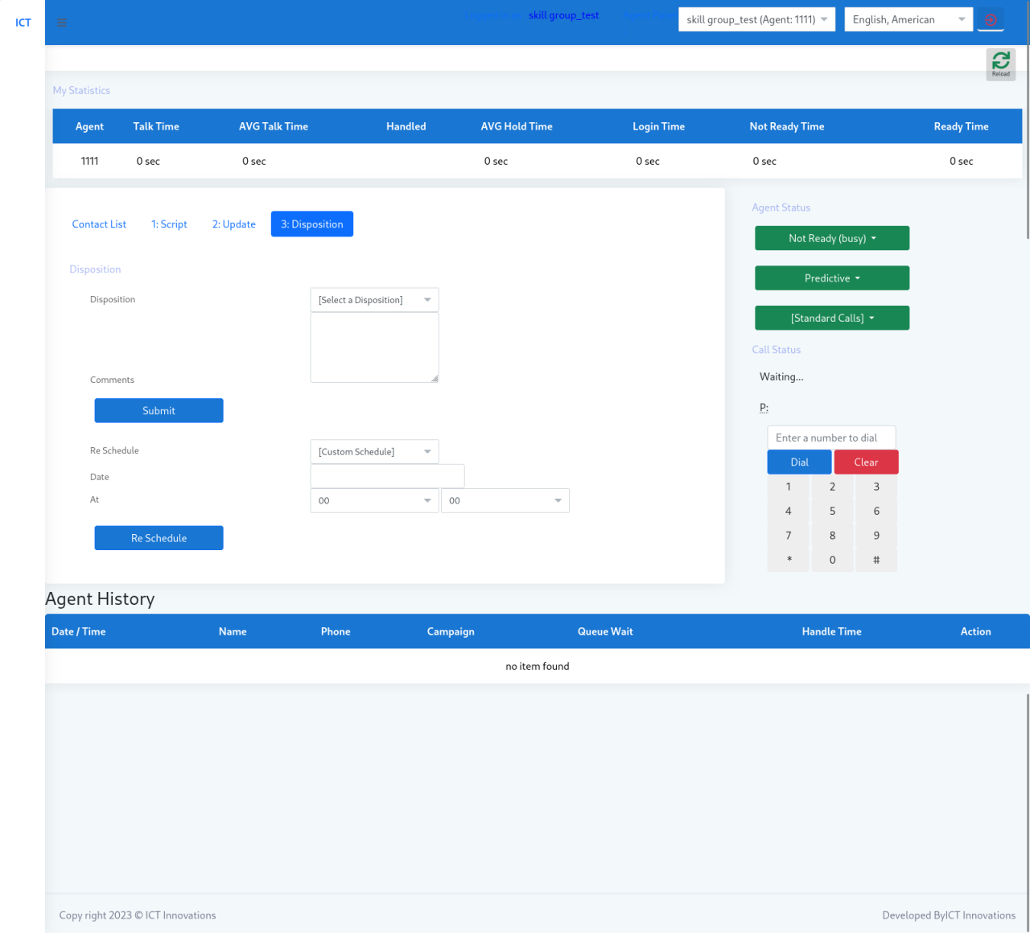1030x933 pixels.
Task: Click the ICT logo
Action: [x=23, y=23]
